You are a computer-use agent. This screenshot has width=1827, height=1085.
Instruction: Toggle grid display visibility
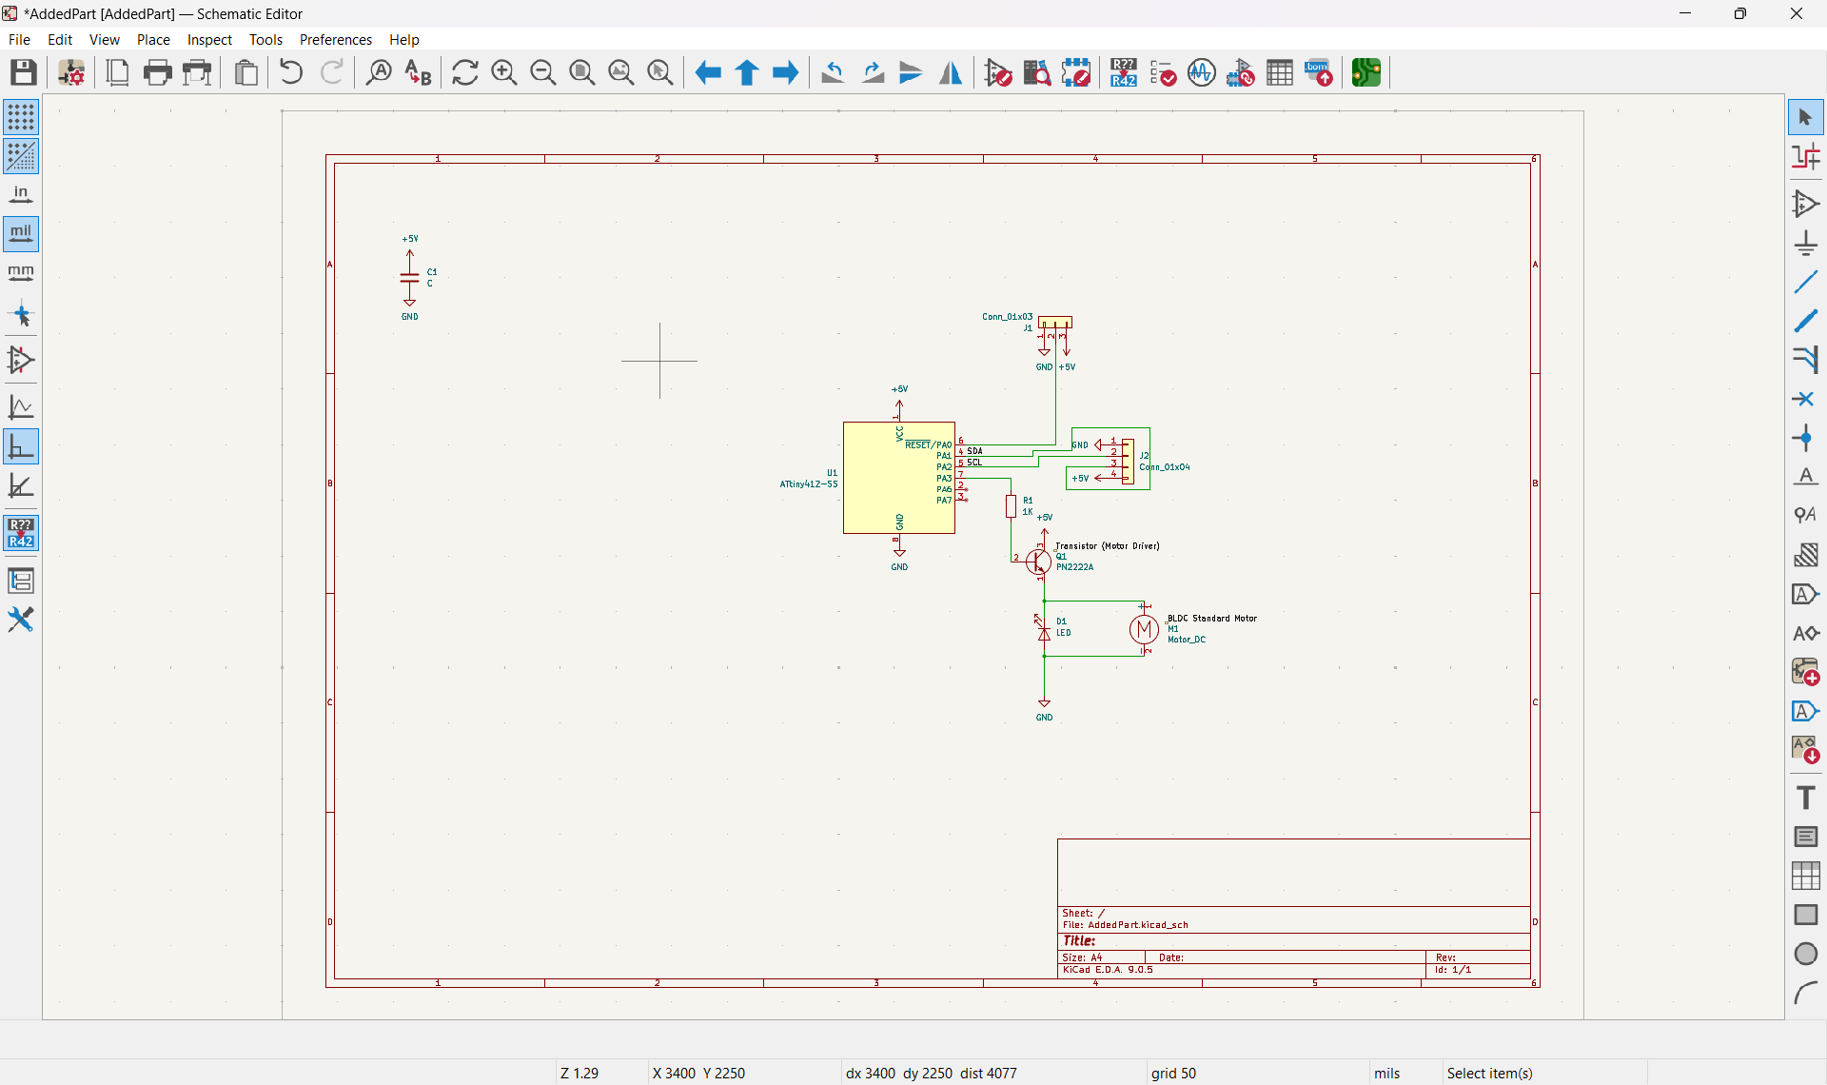pyautogui.click(x=21, y=117)
